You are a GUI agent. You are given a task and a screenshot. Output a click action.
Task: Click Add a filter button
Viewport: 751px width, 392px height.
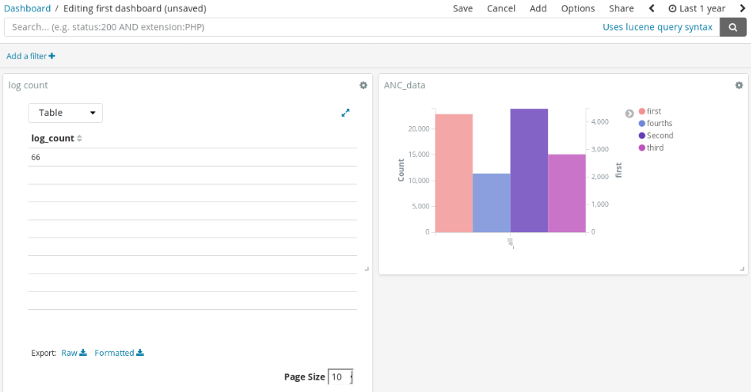(31, 56)
